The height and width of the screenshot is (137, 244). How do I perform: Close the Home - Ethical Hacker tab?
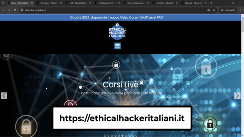point(32,3)
